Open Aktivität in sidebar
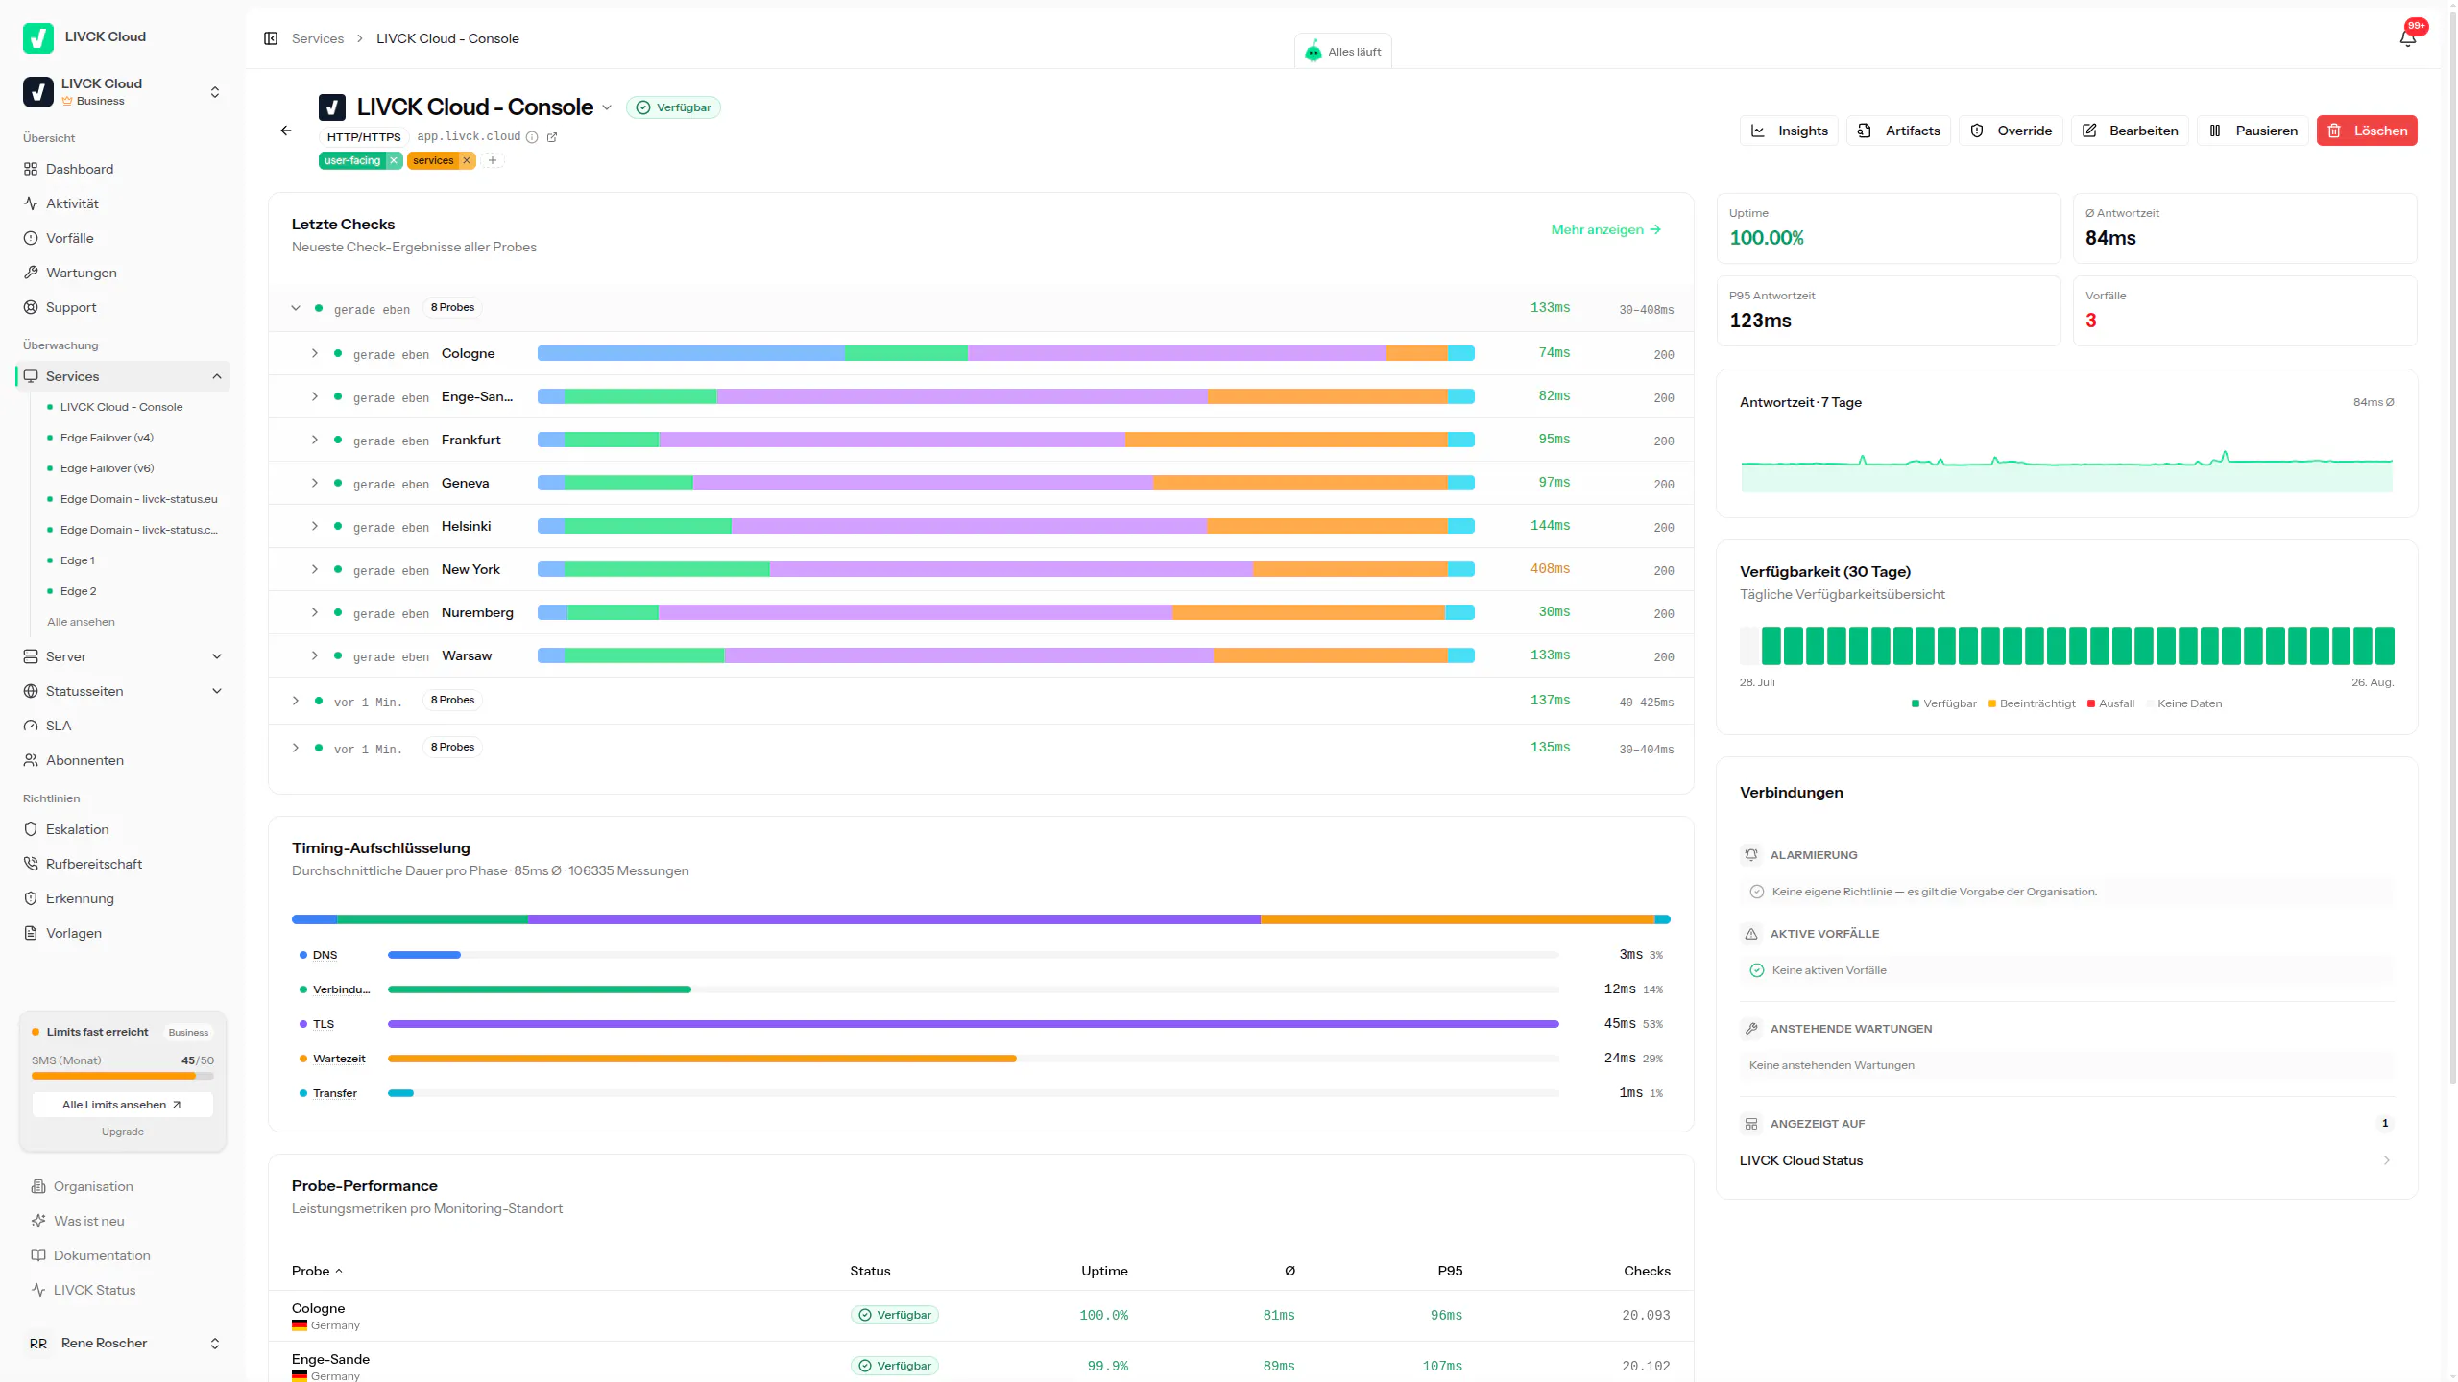The width and height of the screenshot is (2458, 1382). pyautogui.click(x=123, y=203)
